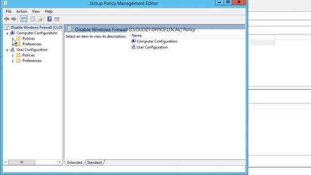Click Computer Configuration icon in tree

(x=13, y=33)
